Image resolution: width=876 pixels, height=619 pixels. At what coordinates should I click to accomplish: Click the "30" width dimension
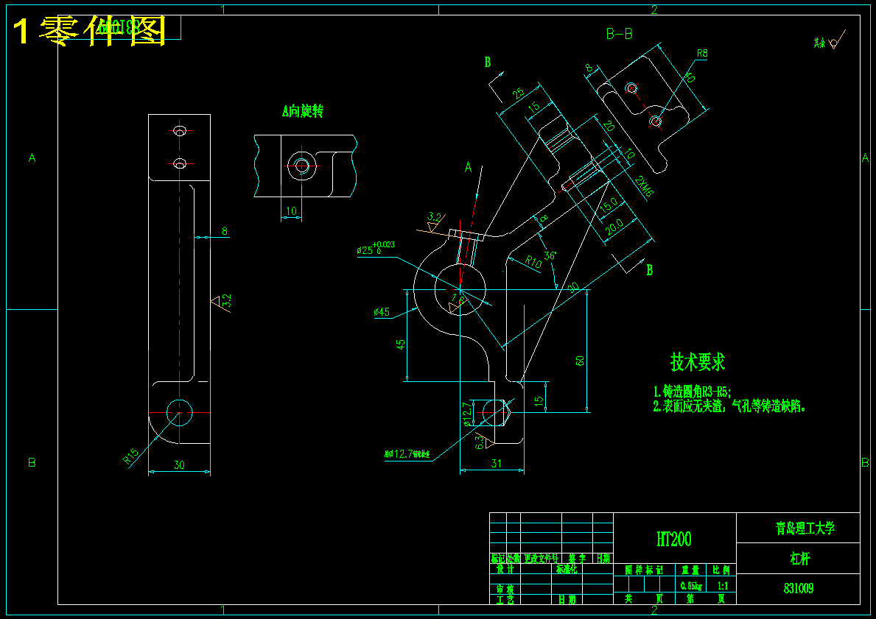pyautogui.click(x=179, y=465)
